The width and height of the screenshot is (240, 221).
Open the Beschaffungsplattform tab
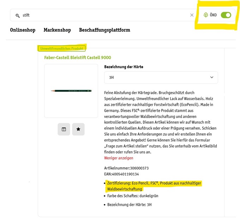tap(104, 30)
